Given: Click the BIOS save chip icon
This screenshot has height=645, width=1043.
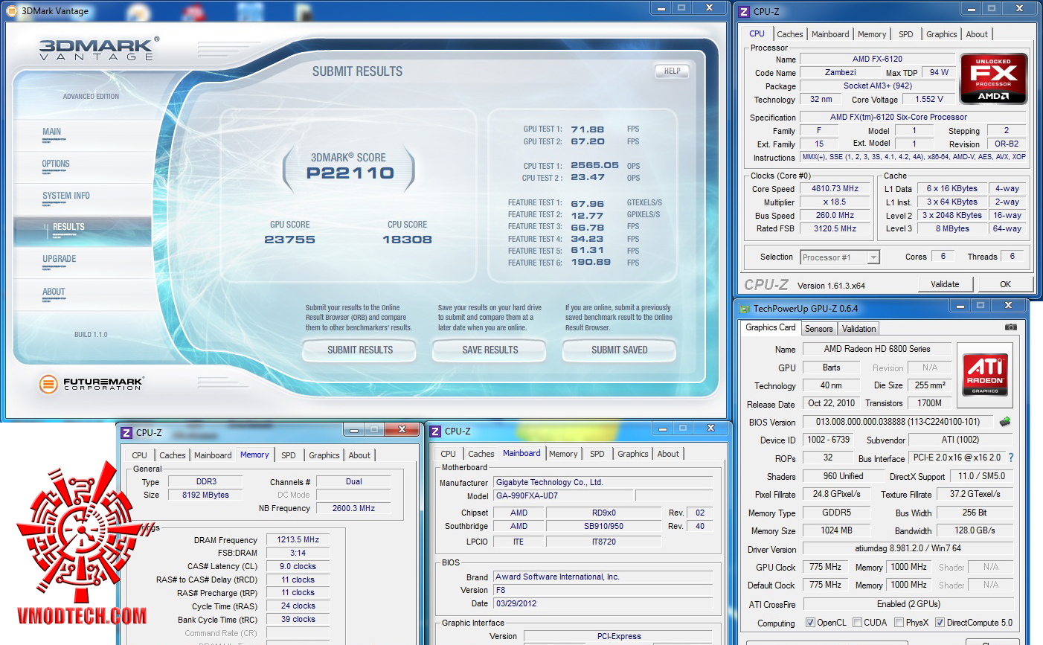Looking at the screenshot, I should [1005, 421].
